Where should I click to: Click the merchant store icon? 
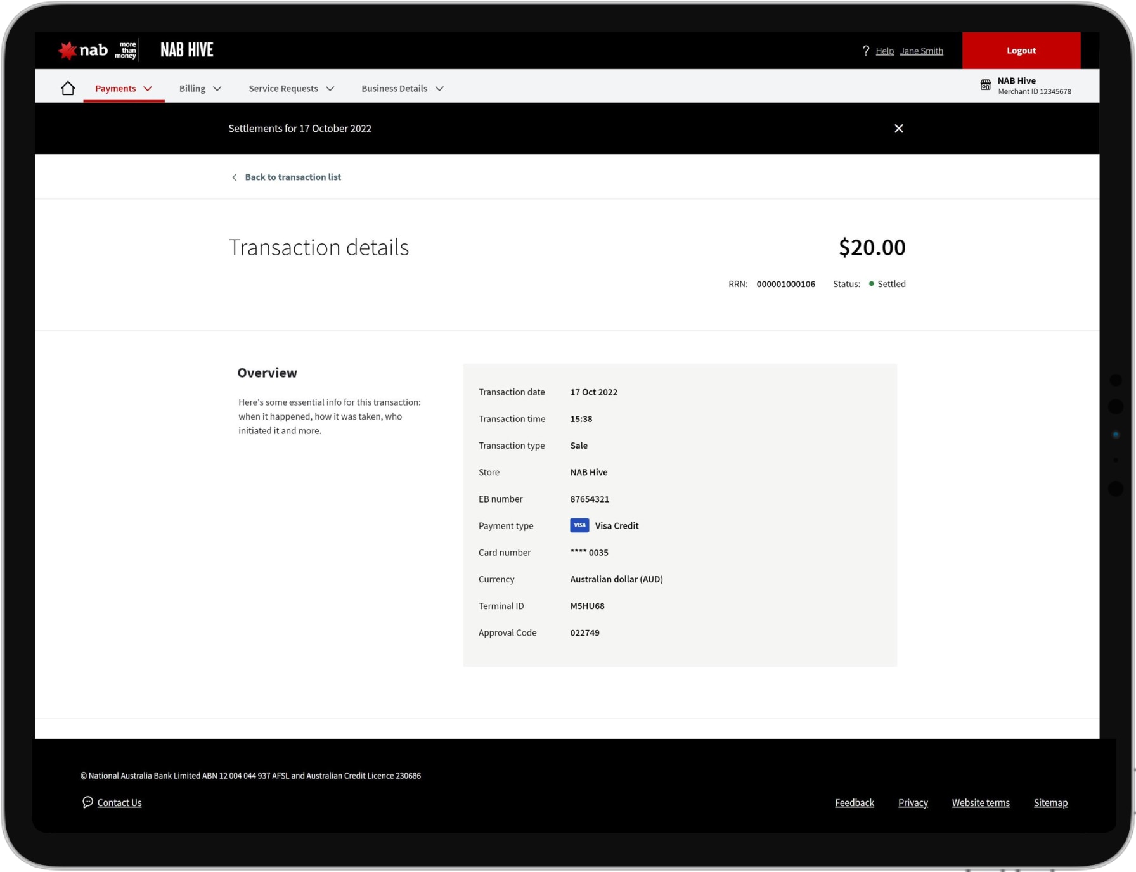(985, 85)
